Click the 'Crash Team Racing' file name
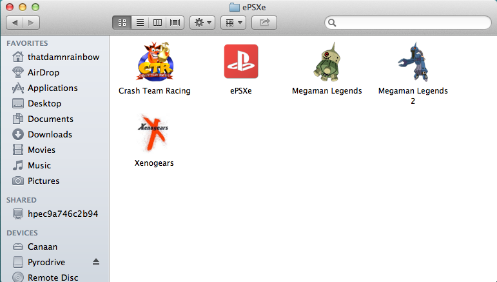Image resolution: width=497 pixels, height=282 pixels. [x=154, y=91]
